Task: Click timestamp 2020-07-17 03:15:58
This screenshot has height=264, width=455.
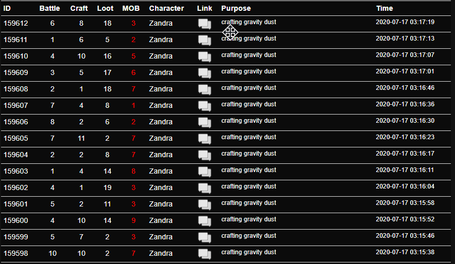Action: pyautogui.click(x=405, y=203)
